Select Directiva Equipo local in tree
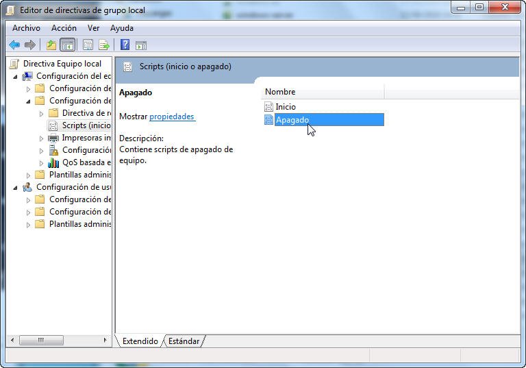Screen dimensions: 526x368 tap(62, 64)
